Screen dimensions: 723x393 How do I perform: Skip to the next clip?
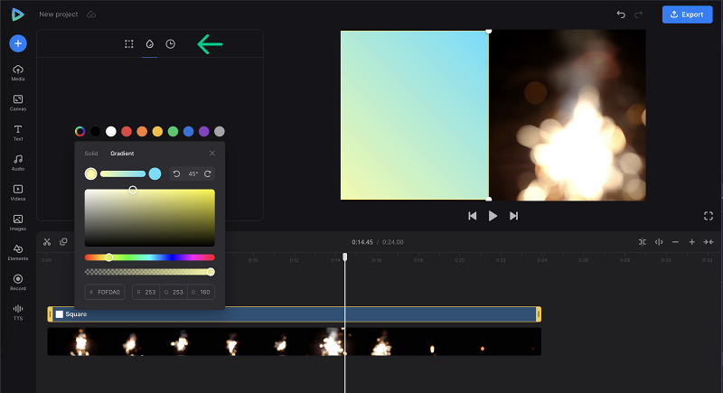(x=513, y=216)
